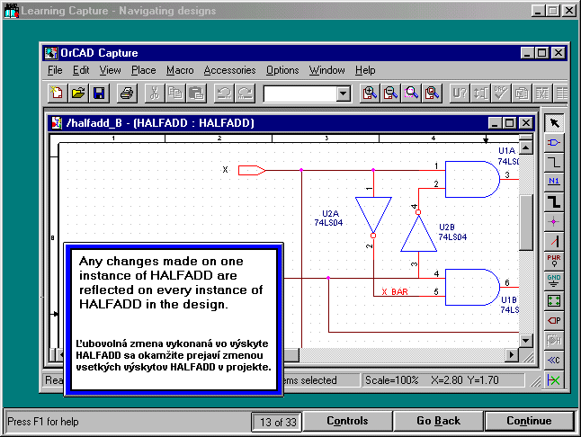Click the Print toolbar icon

pos(127,93)
